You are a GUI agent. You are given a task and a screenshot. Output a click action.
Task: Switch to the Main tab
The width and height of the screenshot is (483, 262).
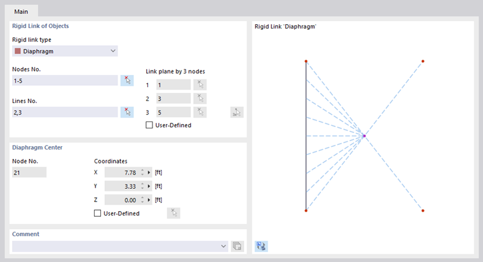21,11
